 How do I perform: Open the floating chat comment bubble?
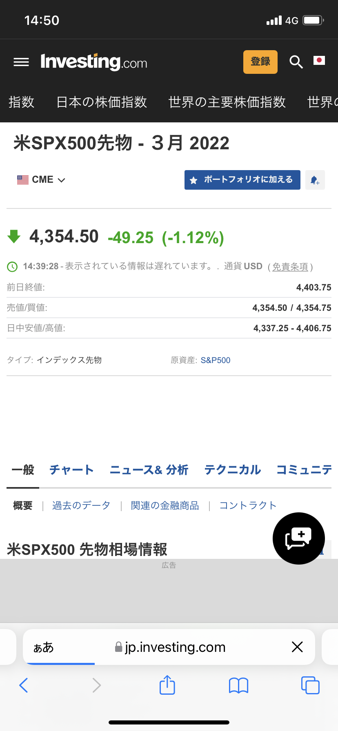(298, 538)
